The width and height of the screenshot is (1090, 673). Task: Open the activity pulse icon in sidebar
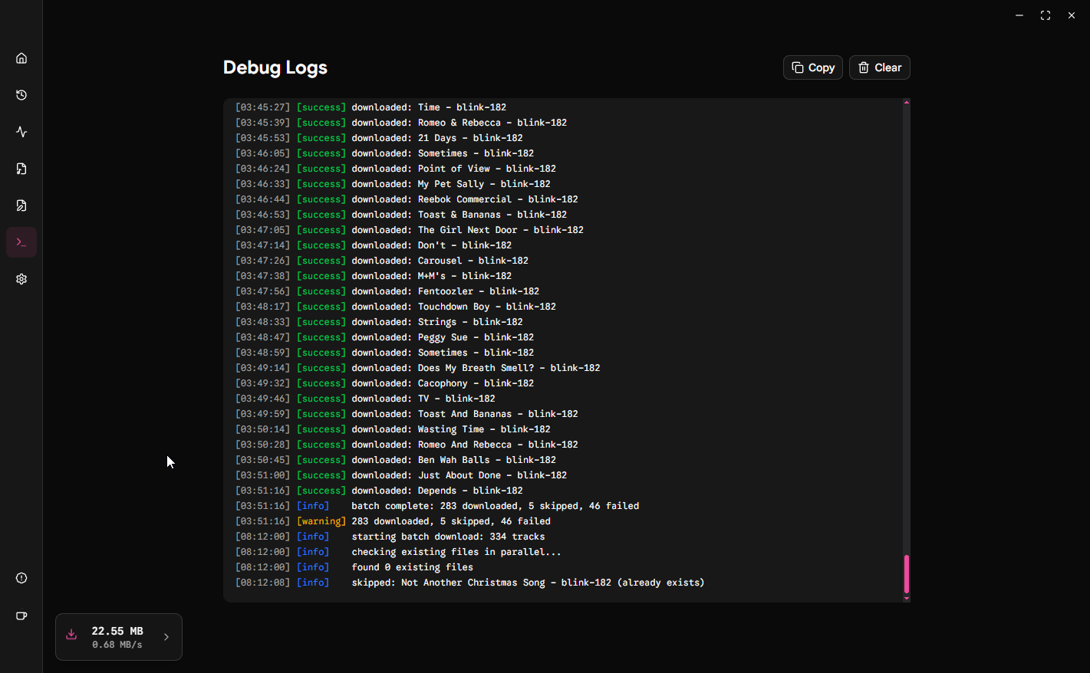pos(21,132)
